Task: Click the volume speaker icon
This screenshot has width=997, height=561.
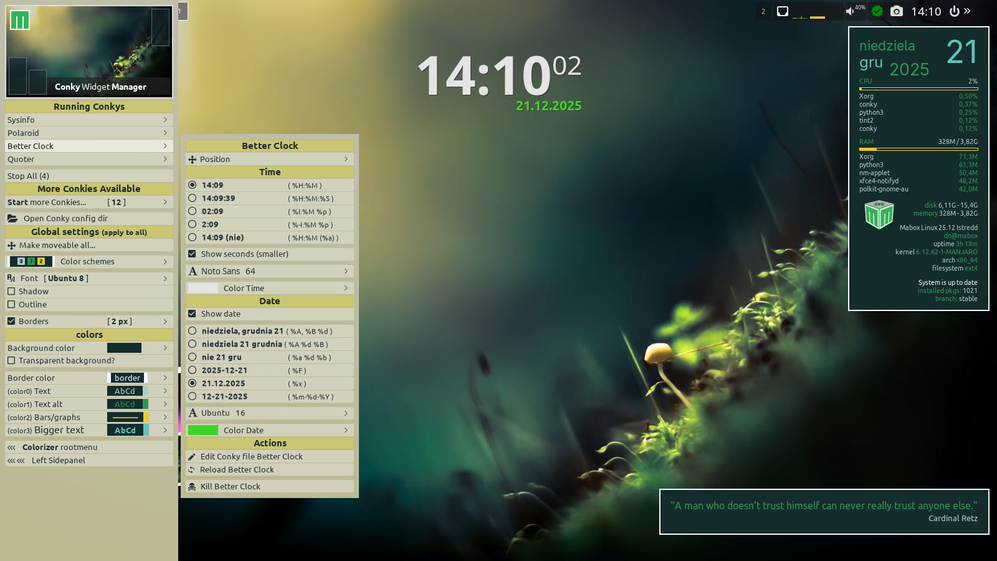Action: coord(849,11)
